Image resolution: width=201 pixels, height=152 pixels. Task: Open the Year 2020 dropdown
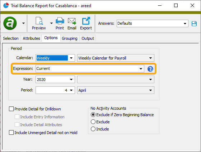(55, 80)
